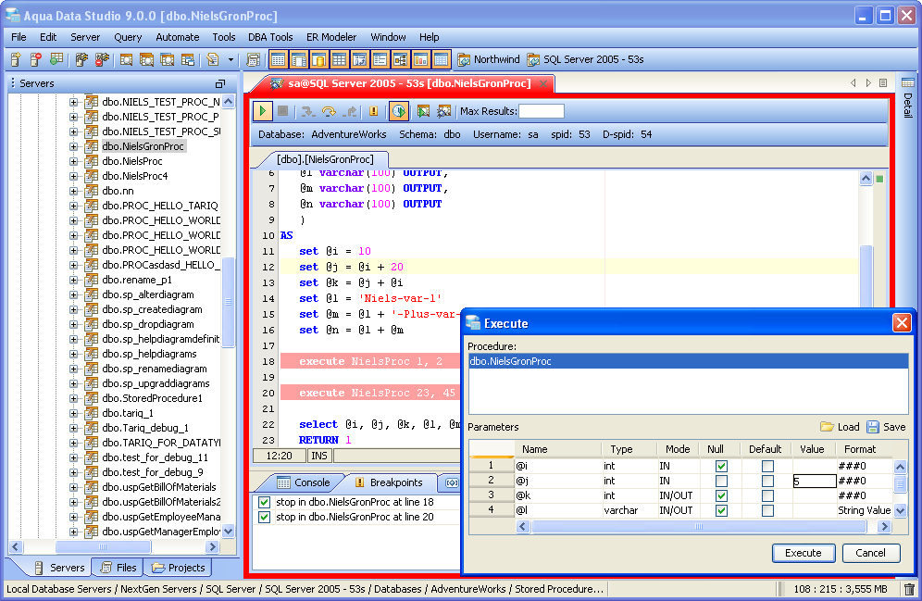Viewport: 922px width, 601px height.
Task: Uncheck breakpoint at line 18 checkbox
Action: 265,502
